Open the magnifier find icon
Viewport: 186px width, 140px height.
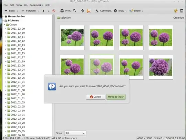(x=74, y=11)
